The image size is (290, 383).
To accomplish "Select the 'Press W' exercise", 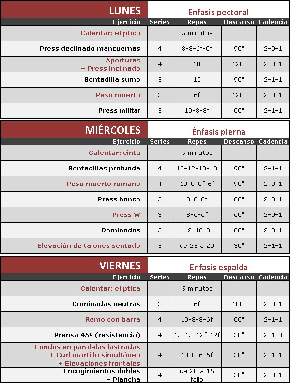I will click(126, 214).
